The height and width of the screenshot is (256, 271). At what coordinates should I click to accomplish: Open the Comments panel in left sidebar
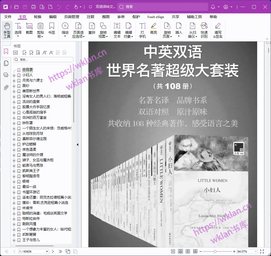click(6, 75)
